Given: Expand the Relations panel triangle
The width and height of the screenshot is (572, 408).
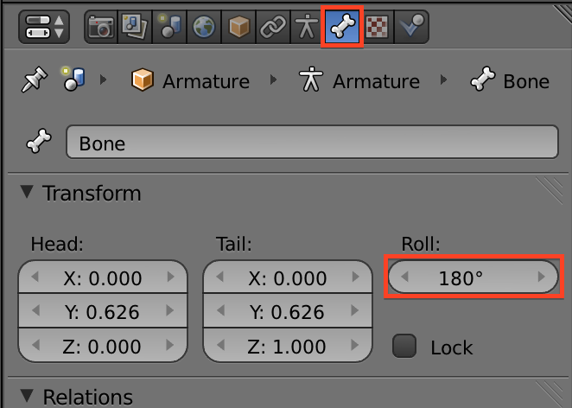Looking at the screenshot, I should 28,397.
